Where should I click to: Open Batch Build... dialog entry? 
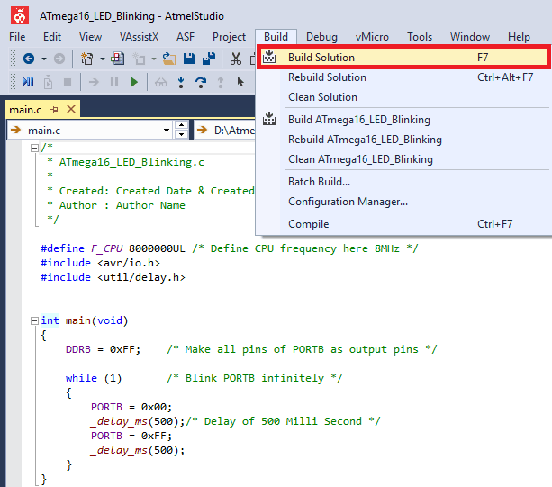[x=403, y=182]
